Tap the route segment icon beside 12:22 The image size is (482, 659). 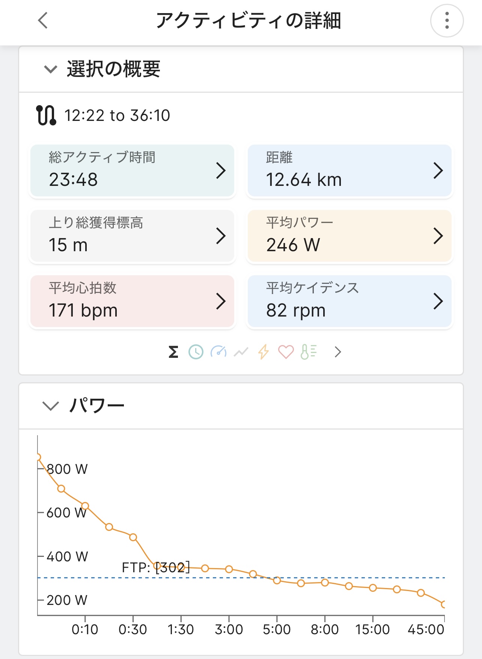(x=46, y=115)
